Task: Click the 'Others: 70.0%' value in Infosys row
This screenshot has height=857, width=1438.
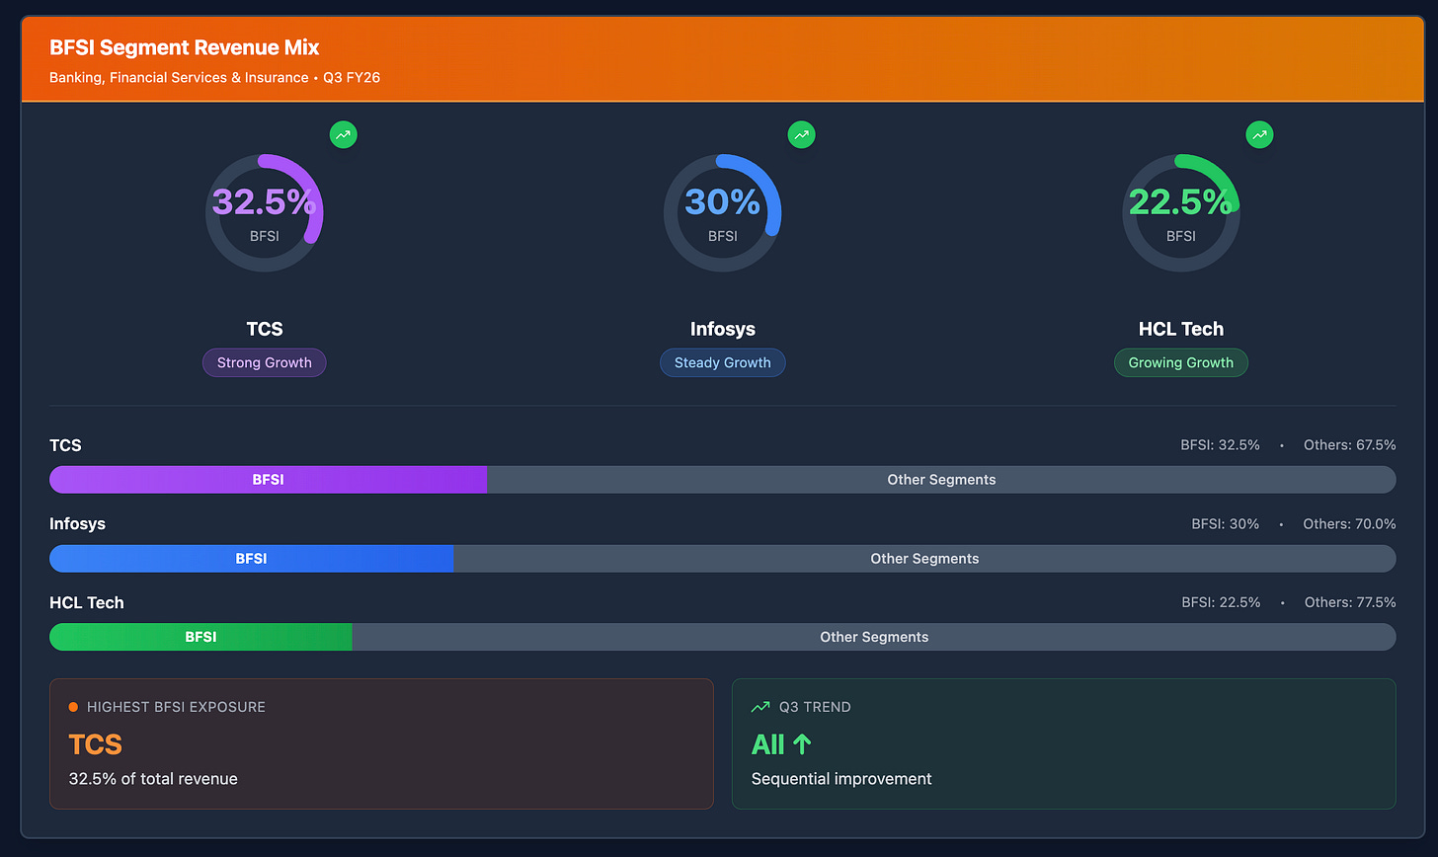Action: click(x=1349, y=524)
